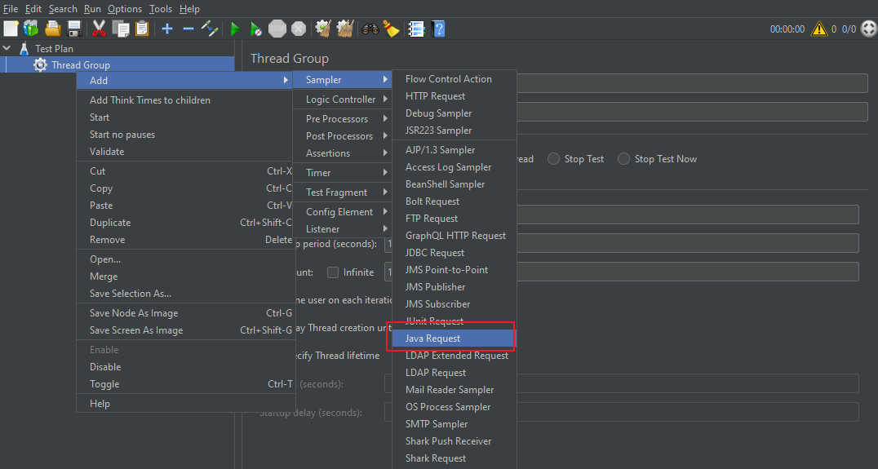Click the arrow beside Pre Processors submenu

point(385,118)
